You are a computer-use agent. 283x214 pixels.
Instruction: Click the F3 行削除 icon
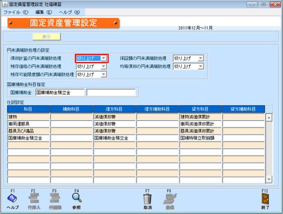click(55, 198)
